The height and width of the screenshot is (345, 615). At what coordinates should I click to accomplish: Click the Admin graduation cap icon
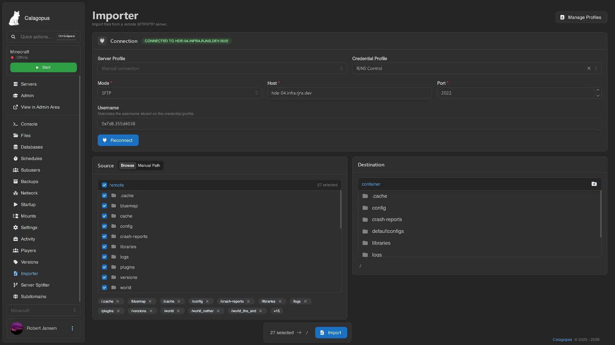[15, 96]
